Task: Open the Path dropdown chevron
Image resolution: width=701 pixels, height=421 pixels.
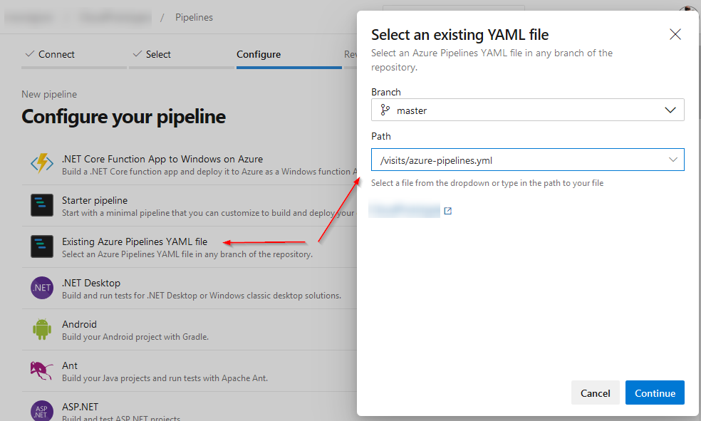Action: 673,160
